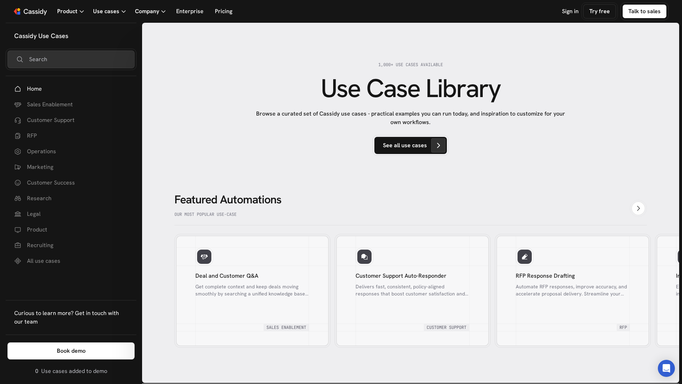Open the Company dropdown menu
Screen dimensions: 682x384
pos(150,11)
